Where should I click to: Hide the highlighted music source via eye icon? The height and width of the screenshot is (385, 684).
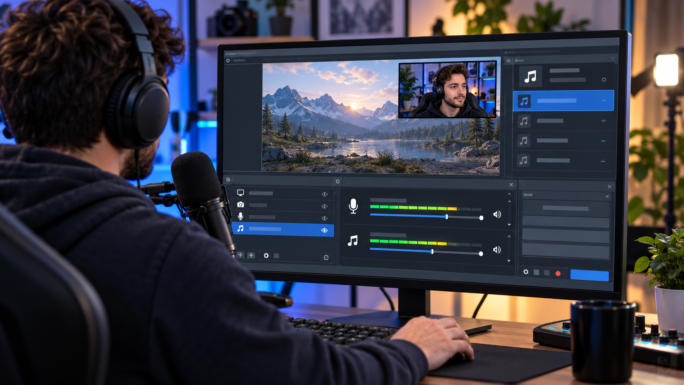pos(324,230)
